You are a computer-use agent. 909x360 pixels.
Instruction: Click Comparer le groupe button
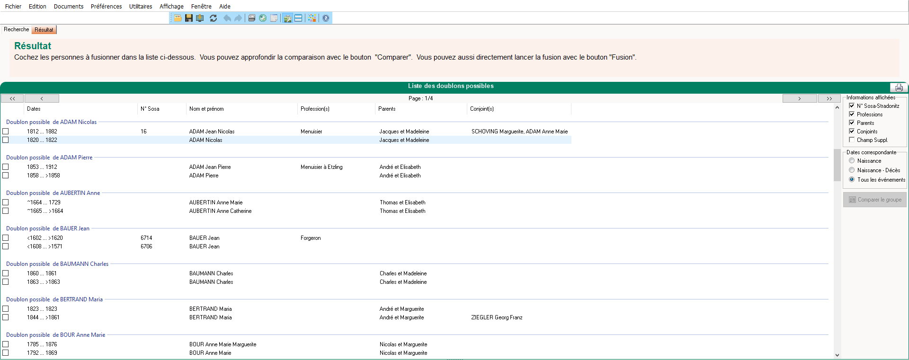pos(875,200)
